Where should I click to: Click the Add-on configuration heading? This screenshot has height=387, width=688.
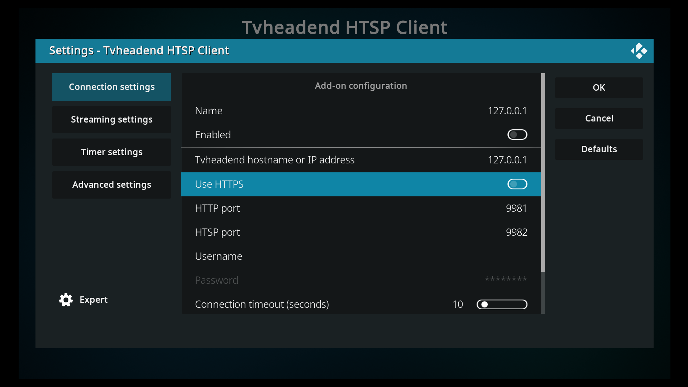(361, 86)
